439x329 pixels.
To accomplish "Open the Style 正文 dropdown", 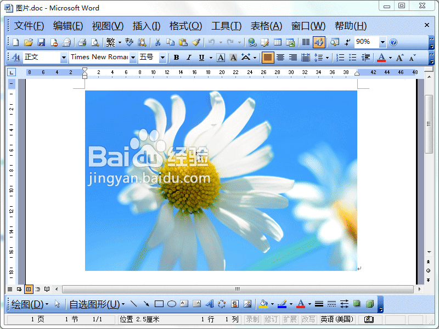I will click(64, 58).
